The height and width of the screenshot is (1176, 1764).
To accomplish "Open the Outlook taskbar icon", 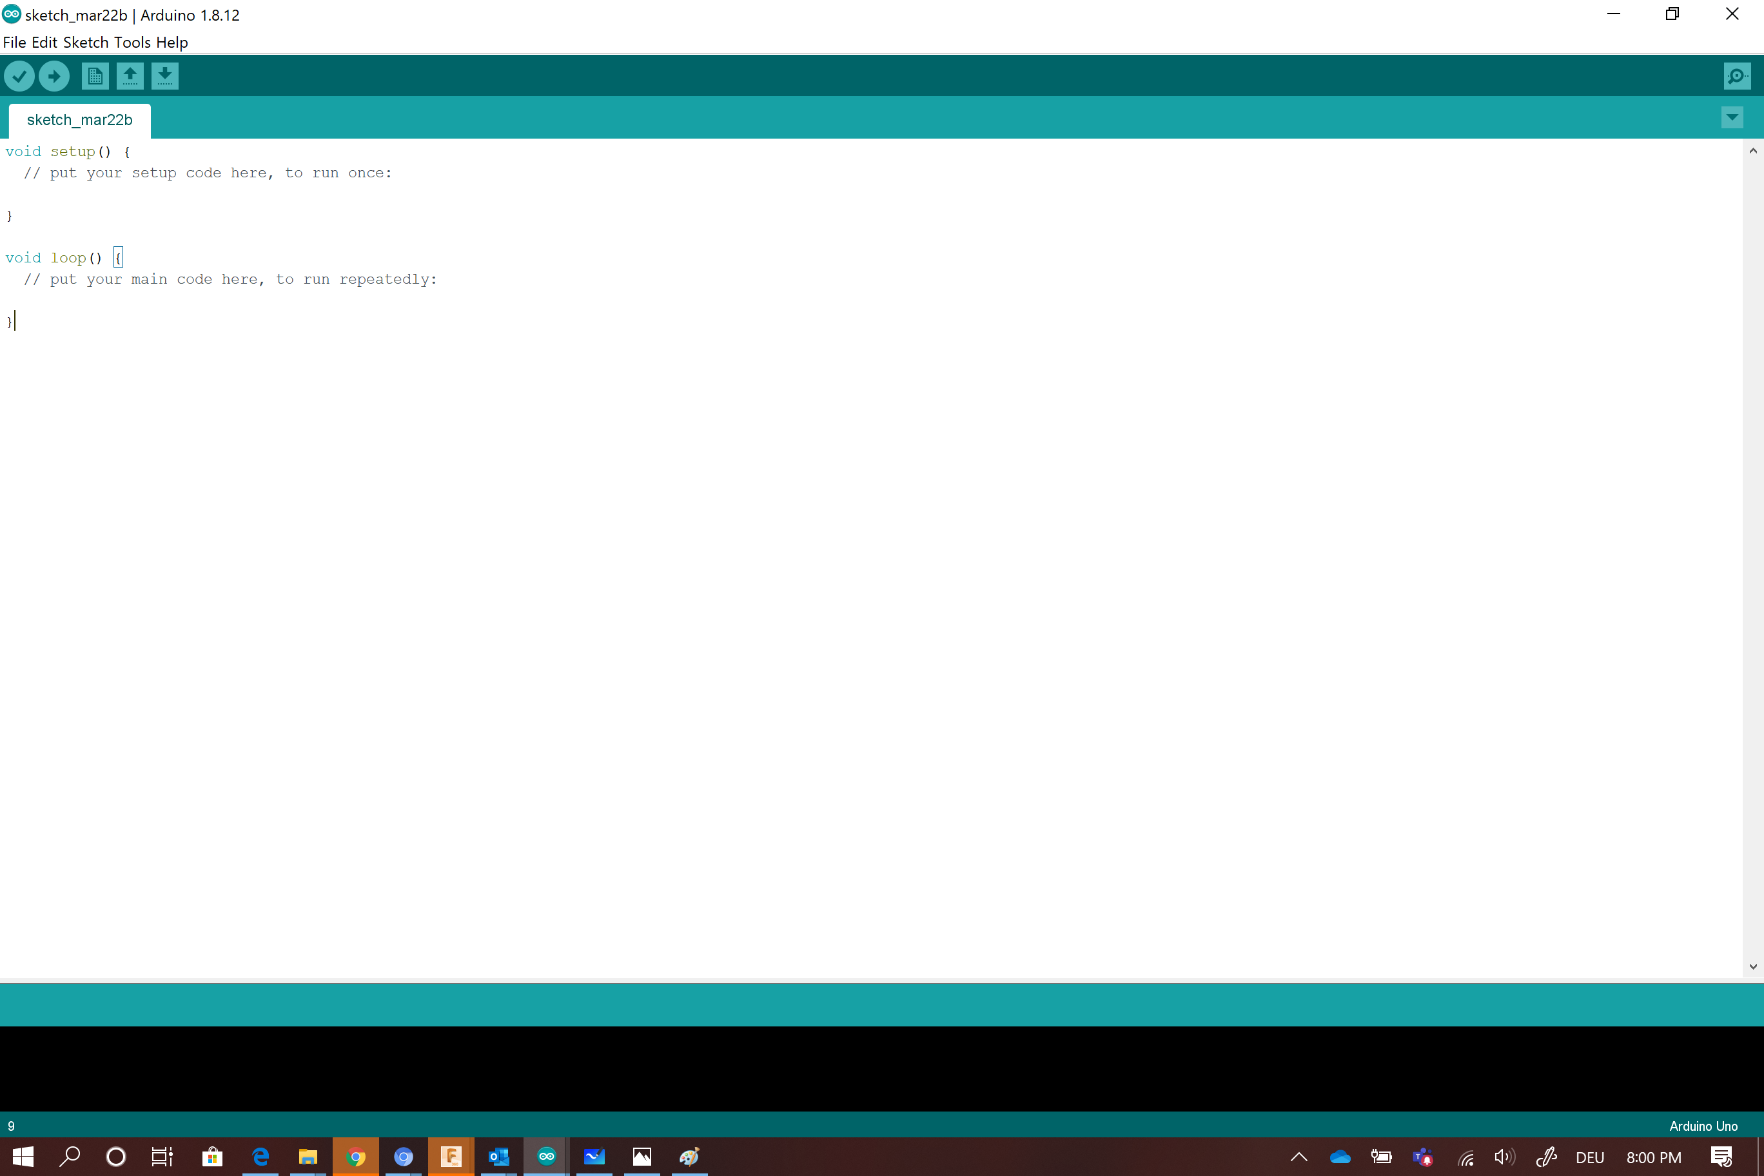I will point(499,1157).
